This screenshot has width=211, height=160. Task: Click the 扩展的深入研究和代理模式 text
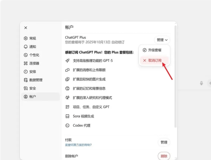92,98
